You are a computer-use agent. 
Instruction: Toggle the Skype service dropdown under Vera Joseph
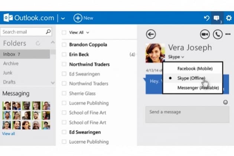(176, 57)
